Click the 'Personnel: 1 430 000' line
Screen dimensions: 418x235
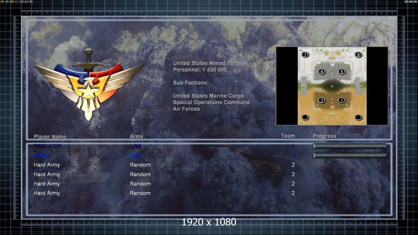200,70
